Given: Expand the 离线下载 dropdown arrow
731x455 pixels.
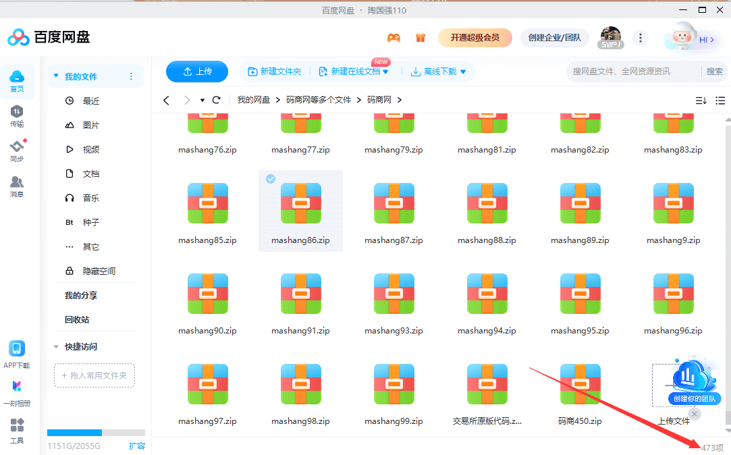Looking at the screenshot, I should (x=463, y=72).
